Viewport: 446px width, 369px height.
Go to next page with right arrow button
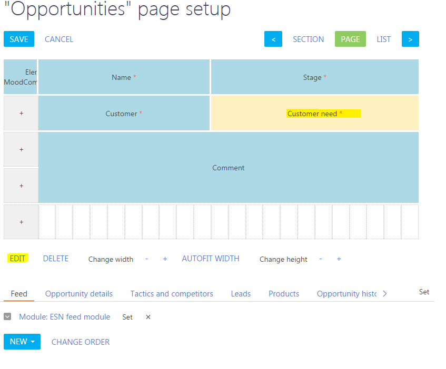click(x=410, y=39)
